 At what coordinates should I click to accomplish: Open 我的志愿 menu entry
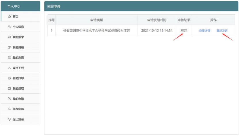21,57
